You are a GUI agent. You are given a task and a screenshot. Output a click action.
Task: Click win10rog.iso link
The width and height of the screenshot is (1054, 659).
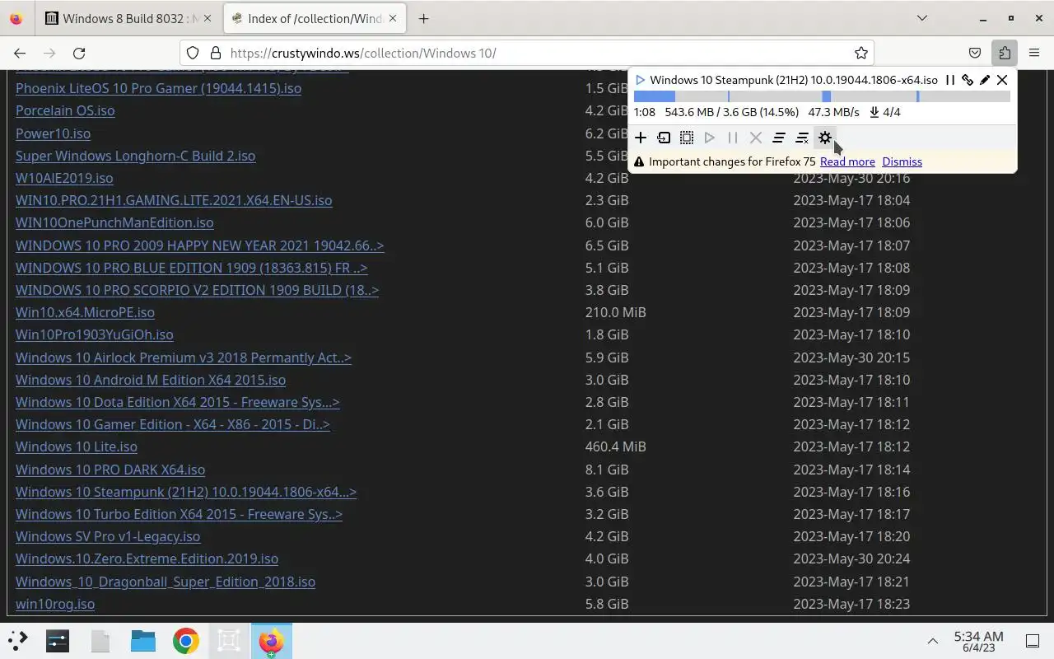point(55,604)
